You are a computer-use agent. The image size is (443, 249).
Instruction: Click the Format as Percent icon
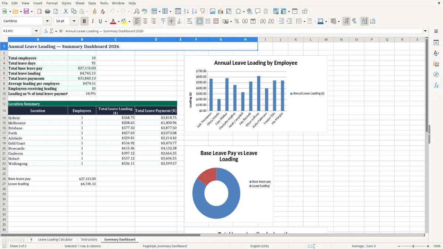coord(237,21)
